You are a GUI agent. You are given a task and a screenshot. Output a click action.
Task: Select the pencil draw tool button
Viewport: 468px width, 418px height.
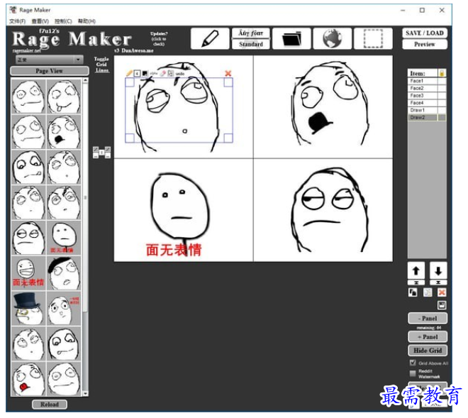click(210, 38)
